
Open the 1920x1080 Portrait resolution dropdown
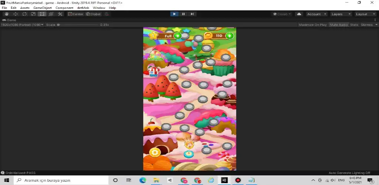pos(22,25)
